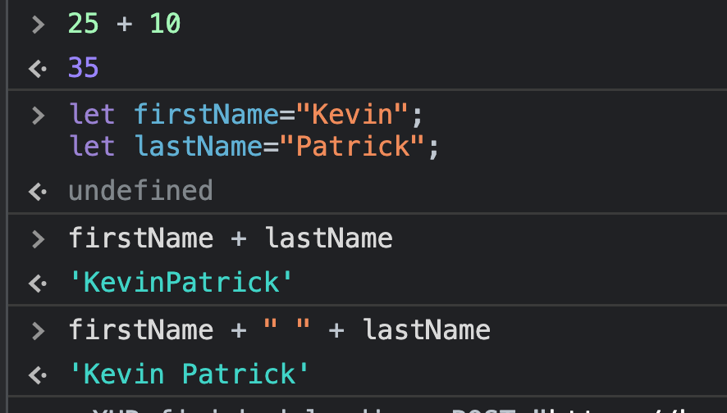Click the 'Kevin Patrick' output string
The image size is (727, 413).
pos(189,374)
